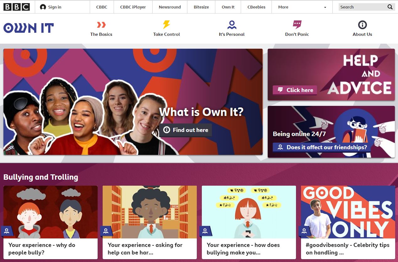Open the Good Vibes Only thumbnail
Screen dimensions: 398x262
point(348,212)
